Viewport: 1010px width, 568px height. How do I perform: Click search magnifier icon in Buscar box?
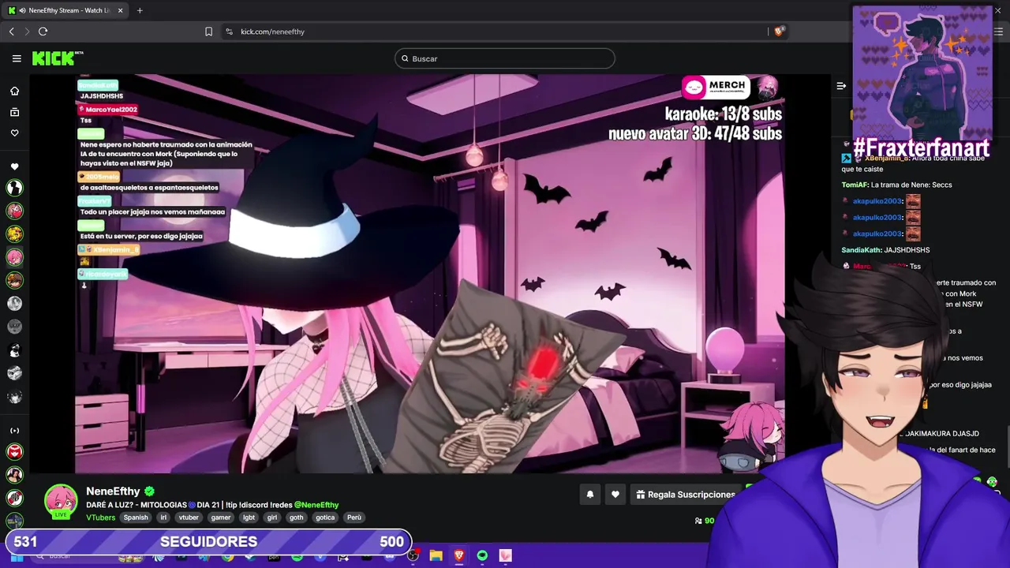tap(405, 58)
